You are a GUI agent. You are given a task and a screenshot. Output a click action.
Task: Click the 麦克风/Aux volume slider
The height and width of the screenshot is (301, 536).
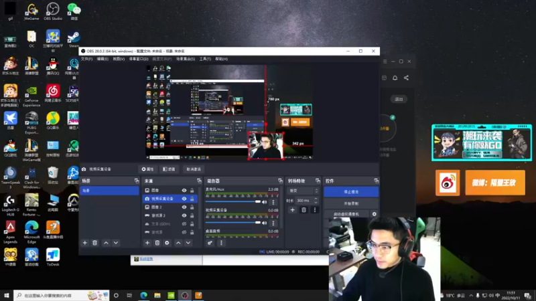click(x=232, y=202)
